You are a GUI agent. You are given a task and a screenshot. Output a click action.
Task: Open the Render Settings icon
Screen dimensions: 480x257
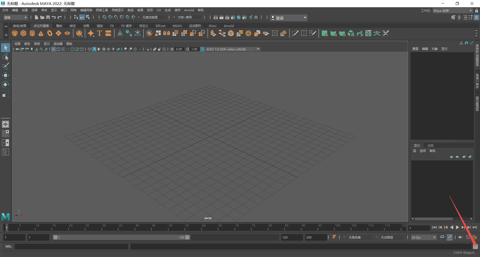tap(233, 17)
